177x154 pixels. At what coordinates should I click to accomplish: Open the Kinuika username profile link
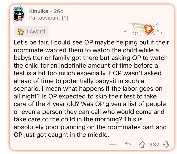coord(38,11)
